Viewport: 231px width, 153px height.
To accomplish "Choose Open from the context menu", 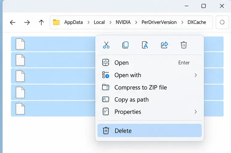I will point(149,63).
